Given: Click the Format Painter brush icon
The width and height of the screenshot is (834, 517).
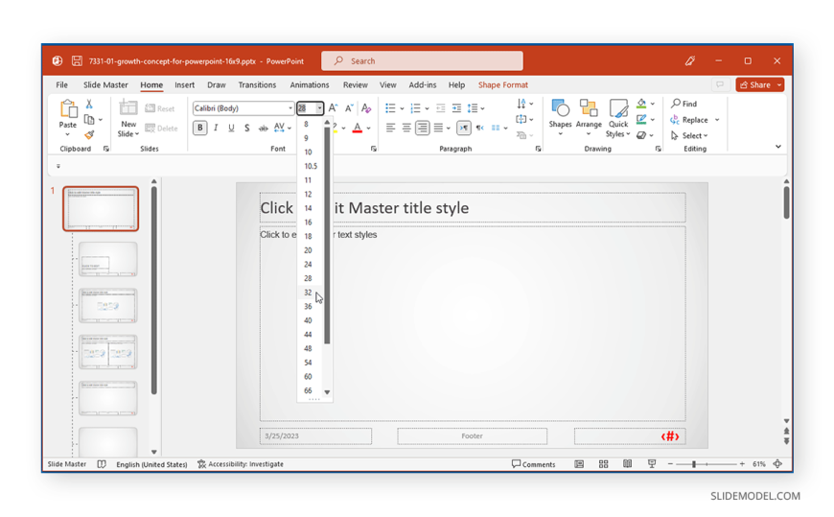Looking at the screenshot, I should pyautogui.click(x=89, y=135).
